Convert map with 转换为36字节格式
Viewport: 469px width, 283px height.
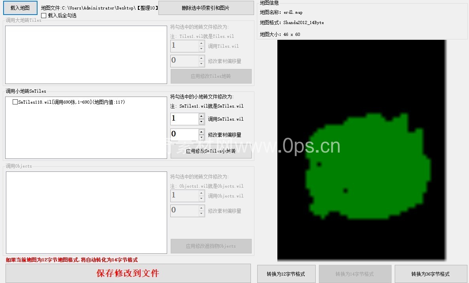(x=431, y=274)
